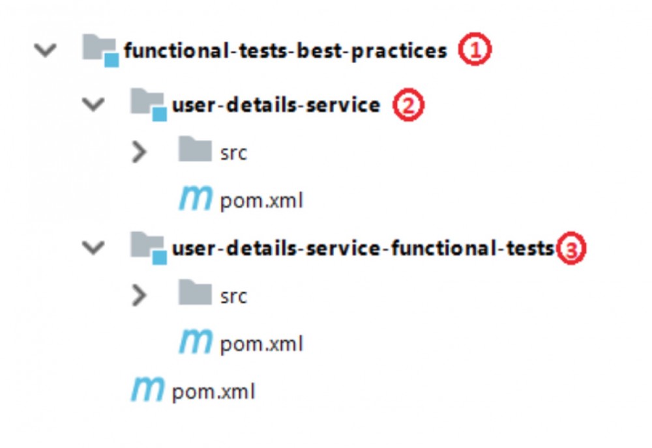Expand the src folder in user-details-service-functional-tests
652x448 pixels.
click(x=138, y=296)
